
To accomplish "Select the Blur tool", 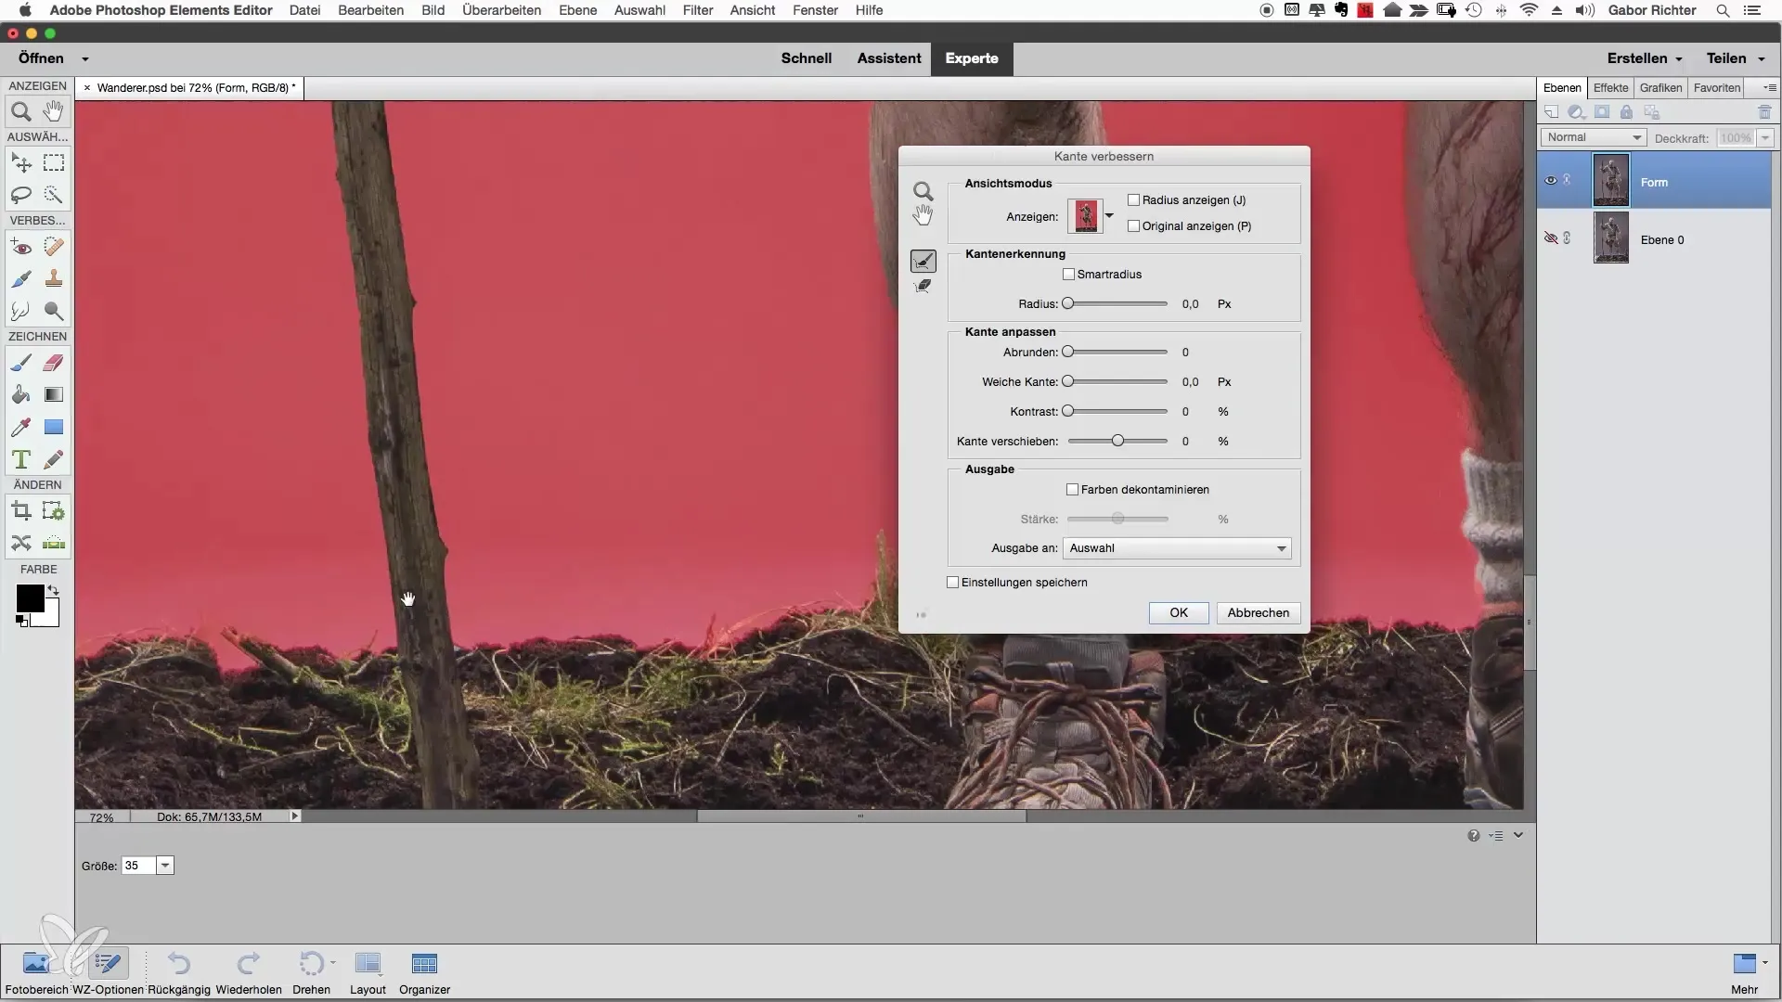I will 20,311.
